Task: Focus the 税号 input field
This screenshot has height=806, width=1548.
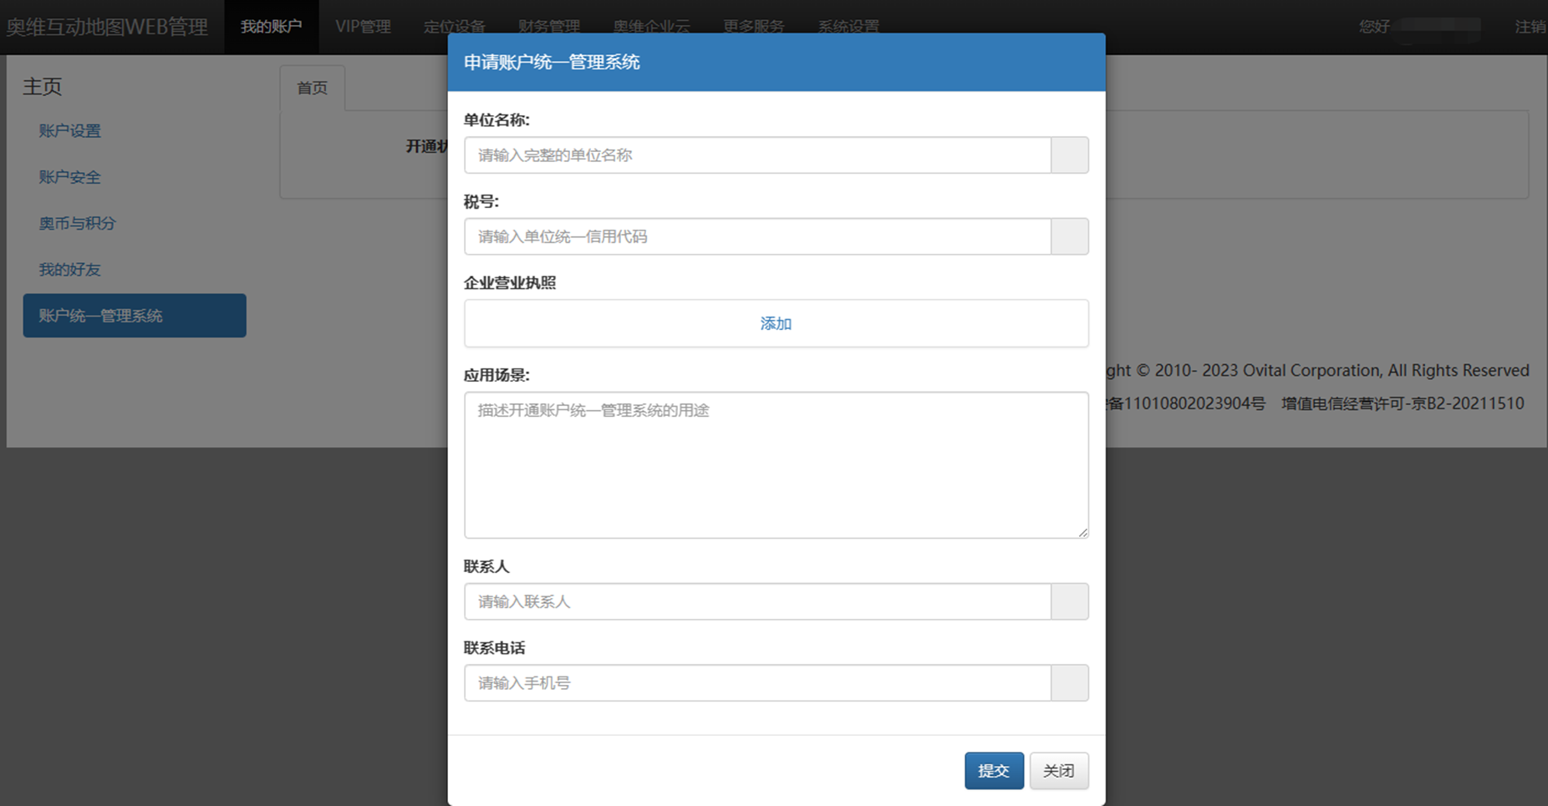Action: point(757,236)
